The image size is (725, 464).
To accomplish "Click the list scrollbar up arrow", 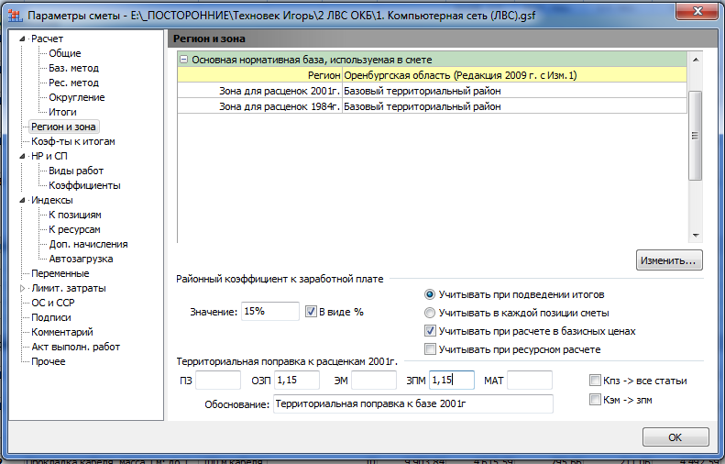I will click(x=696, y=60).
